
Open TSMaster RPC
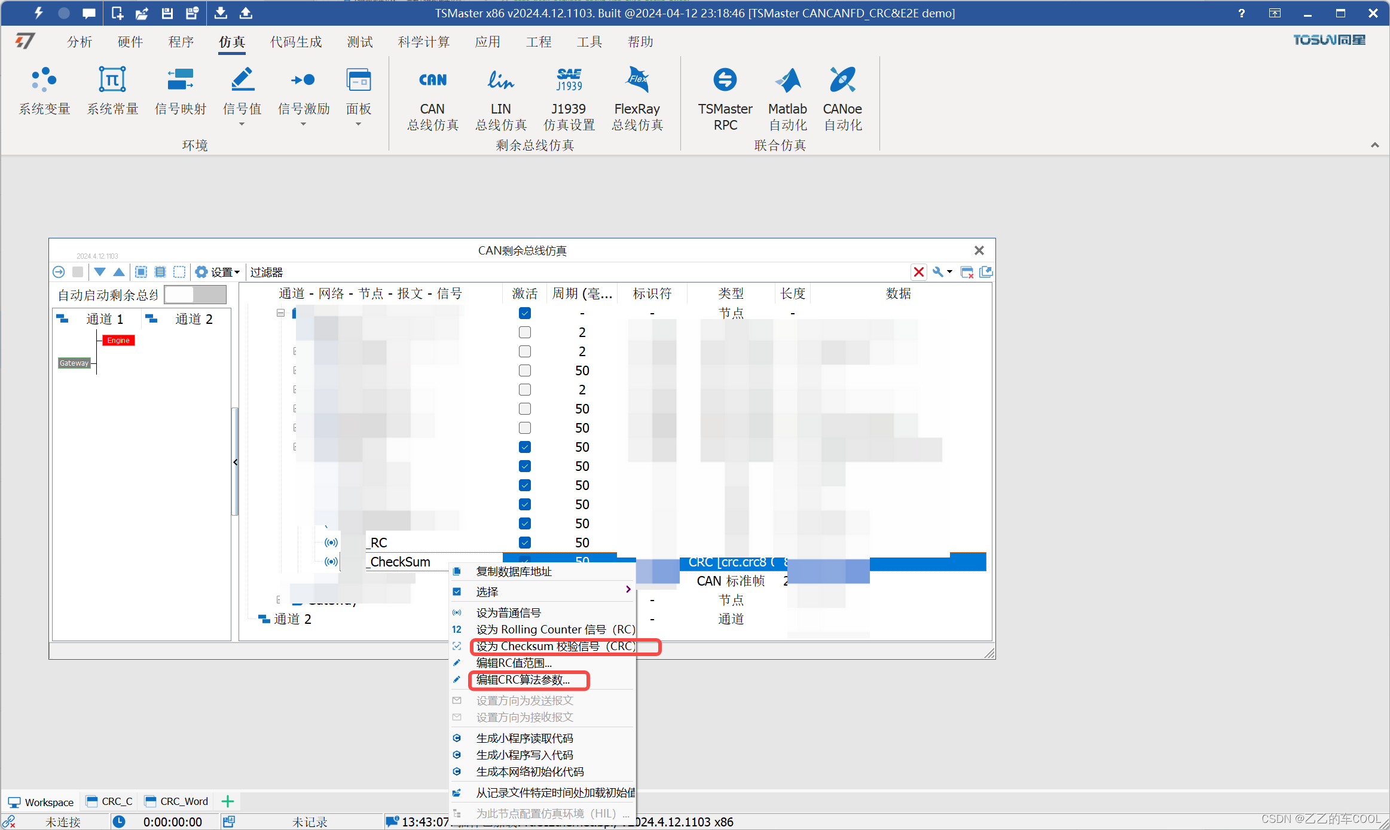[725, 99]
